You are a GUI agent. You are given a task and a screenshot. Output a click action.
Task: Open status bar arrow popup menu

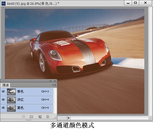coord(69,118)
